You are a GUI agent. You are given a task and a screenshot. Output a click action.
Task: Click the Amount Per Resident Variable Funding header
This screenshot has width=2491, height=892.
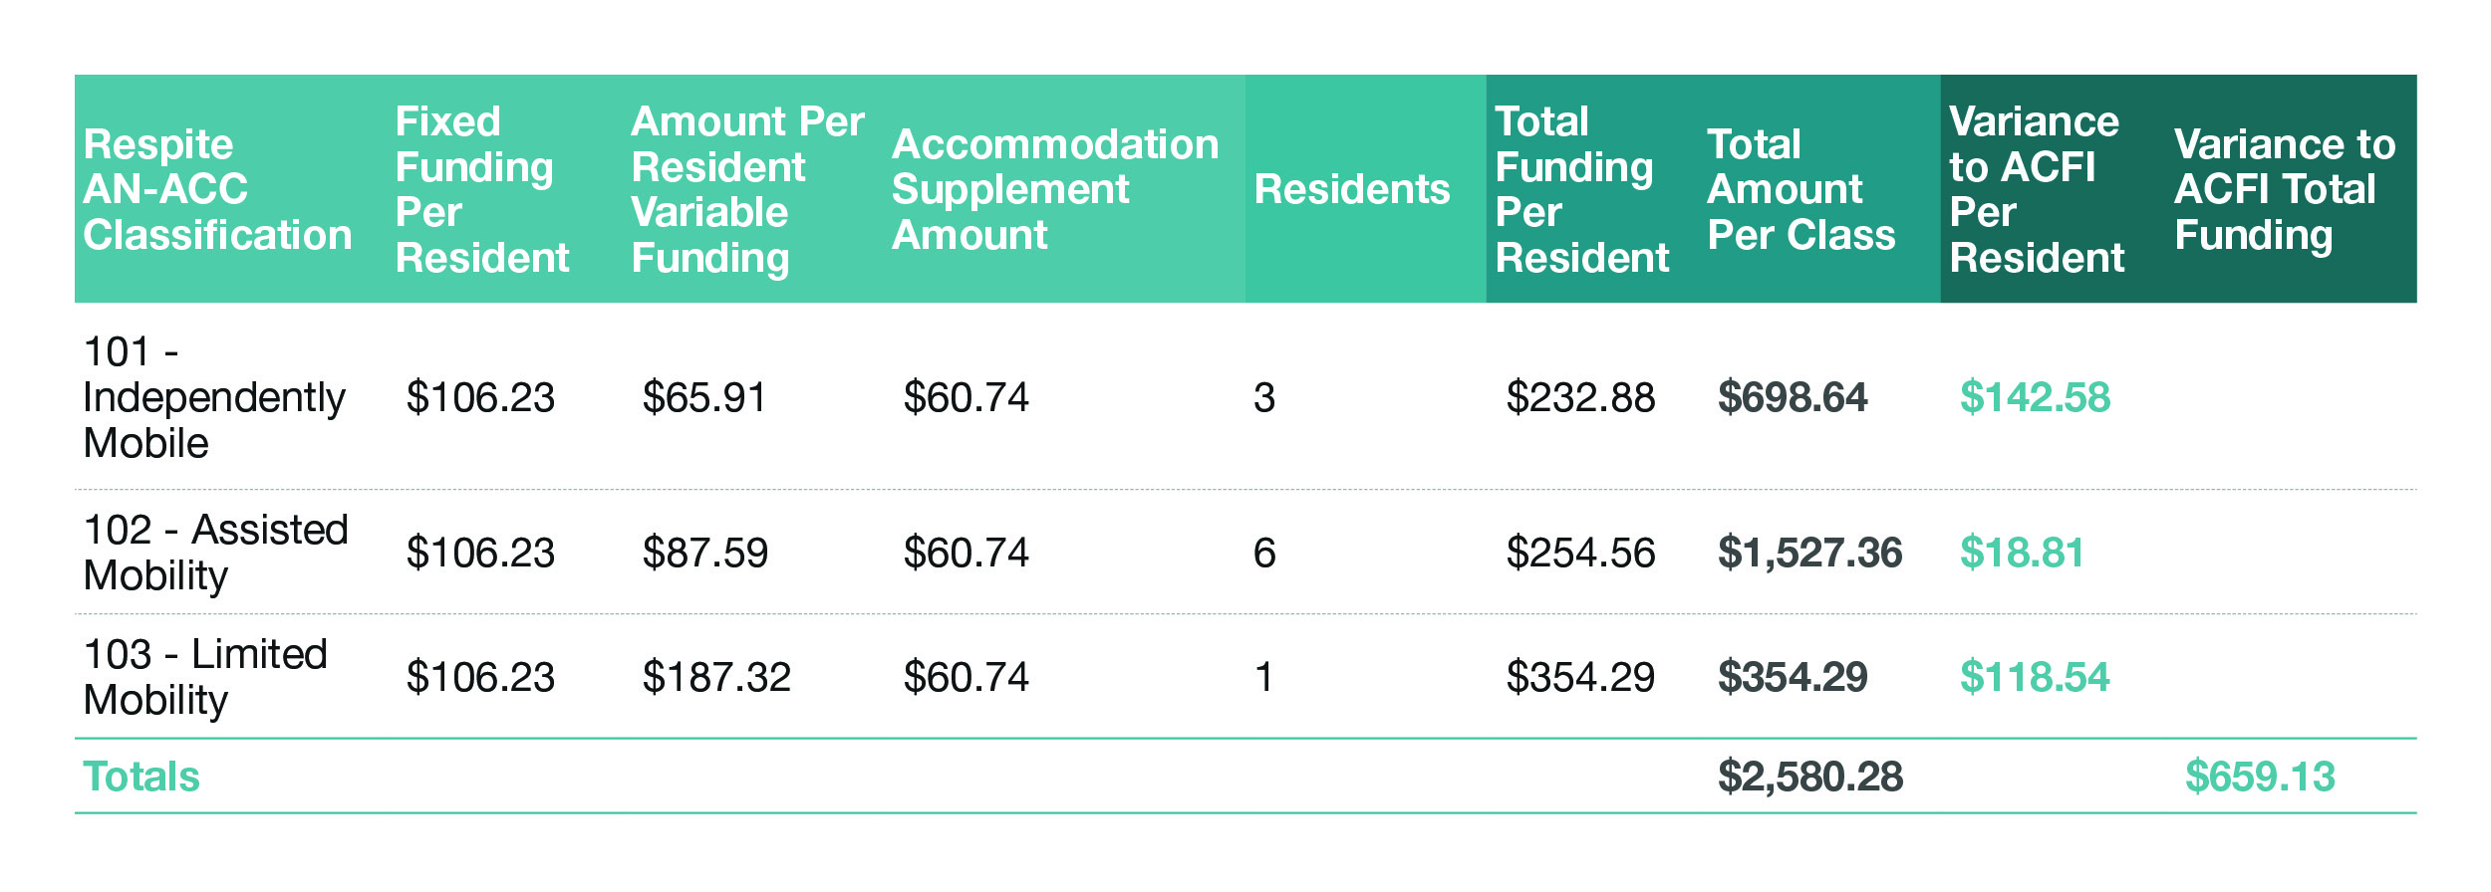(x=747, y=189)
